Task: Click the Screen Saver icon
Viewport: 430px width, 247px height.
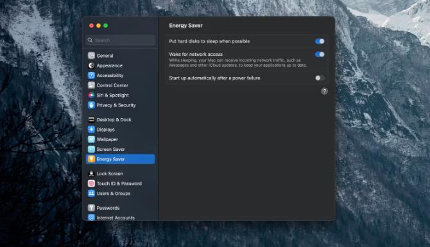Action: coord(91,149)
